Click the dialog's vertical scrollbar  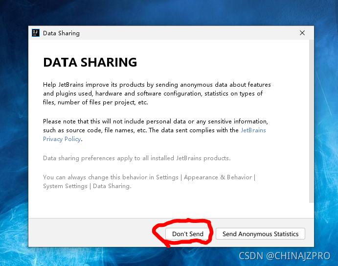[x=311, y=121]
